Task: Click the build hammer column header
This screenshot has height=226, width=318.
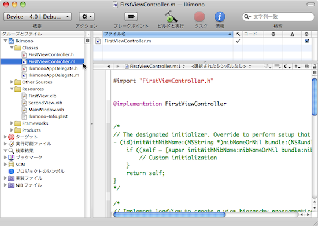Action: point(238,34)
